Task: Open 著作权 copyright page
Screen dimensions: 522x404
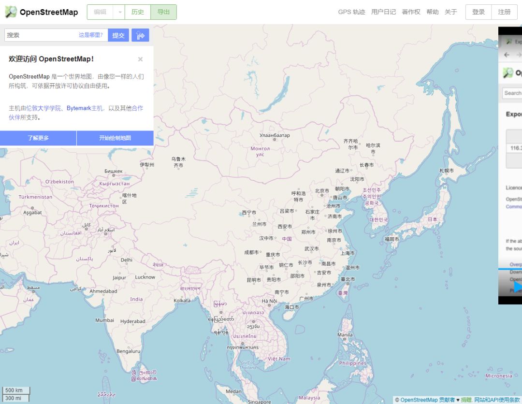Action: tap(411, 12)
